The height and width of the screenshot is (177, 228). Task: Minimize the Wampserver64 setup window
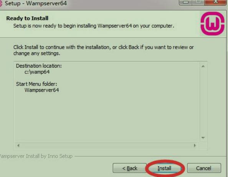185,2
